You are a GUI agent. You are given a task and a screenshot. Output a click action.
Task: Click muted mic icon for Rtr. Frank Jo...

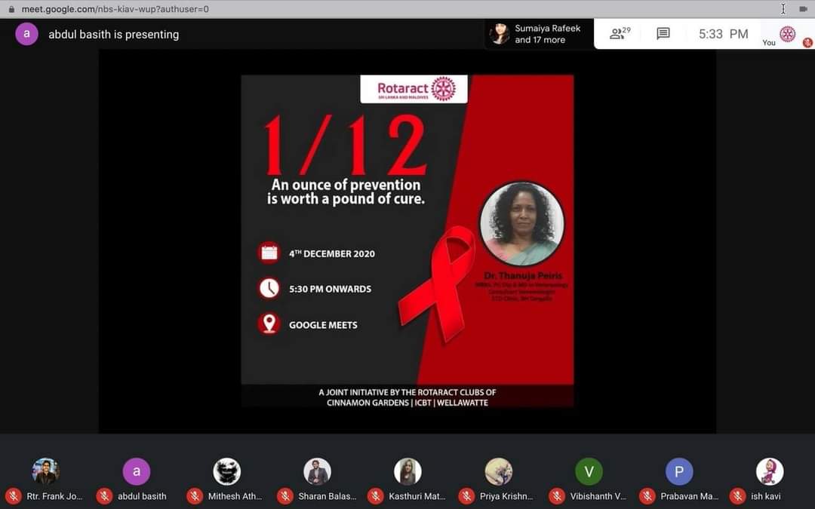pyautogui.click(x=14, y=496)
